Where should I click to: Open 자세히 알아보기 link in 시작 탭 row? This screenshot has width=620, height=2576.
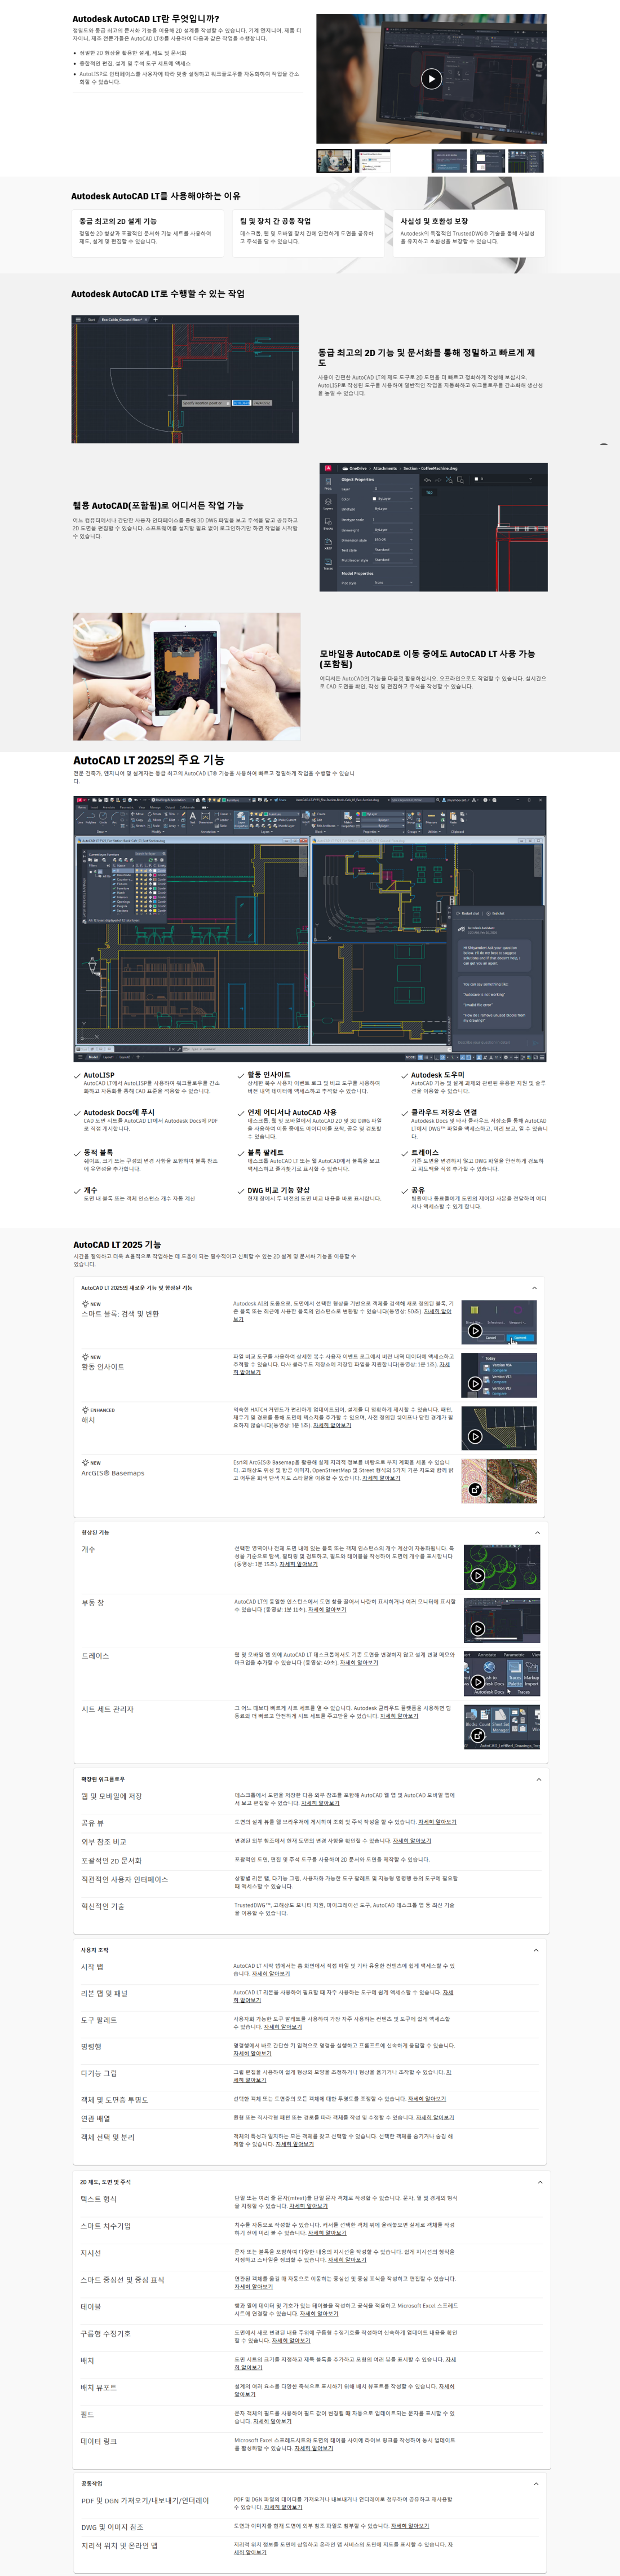click(x=271, y=1974)
